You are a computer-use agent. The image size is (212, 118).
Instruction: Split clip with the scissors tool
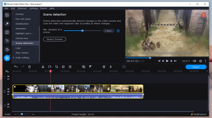(43, 67)
